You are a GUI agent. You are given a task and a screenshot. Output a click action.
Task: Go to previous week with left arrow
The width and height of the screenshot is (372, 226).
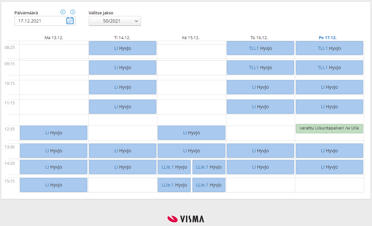click(x=63, y=12)
